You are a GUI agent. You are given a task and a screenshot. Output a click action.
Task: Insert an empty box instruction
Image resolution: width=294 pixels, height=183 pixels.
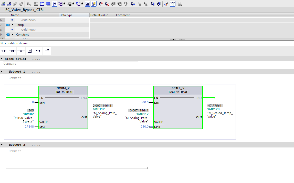click(30, 51)
